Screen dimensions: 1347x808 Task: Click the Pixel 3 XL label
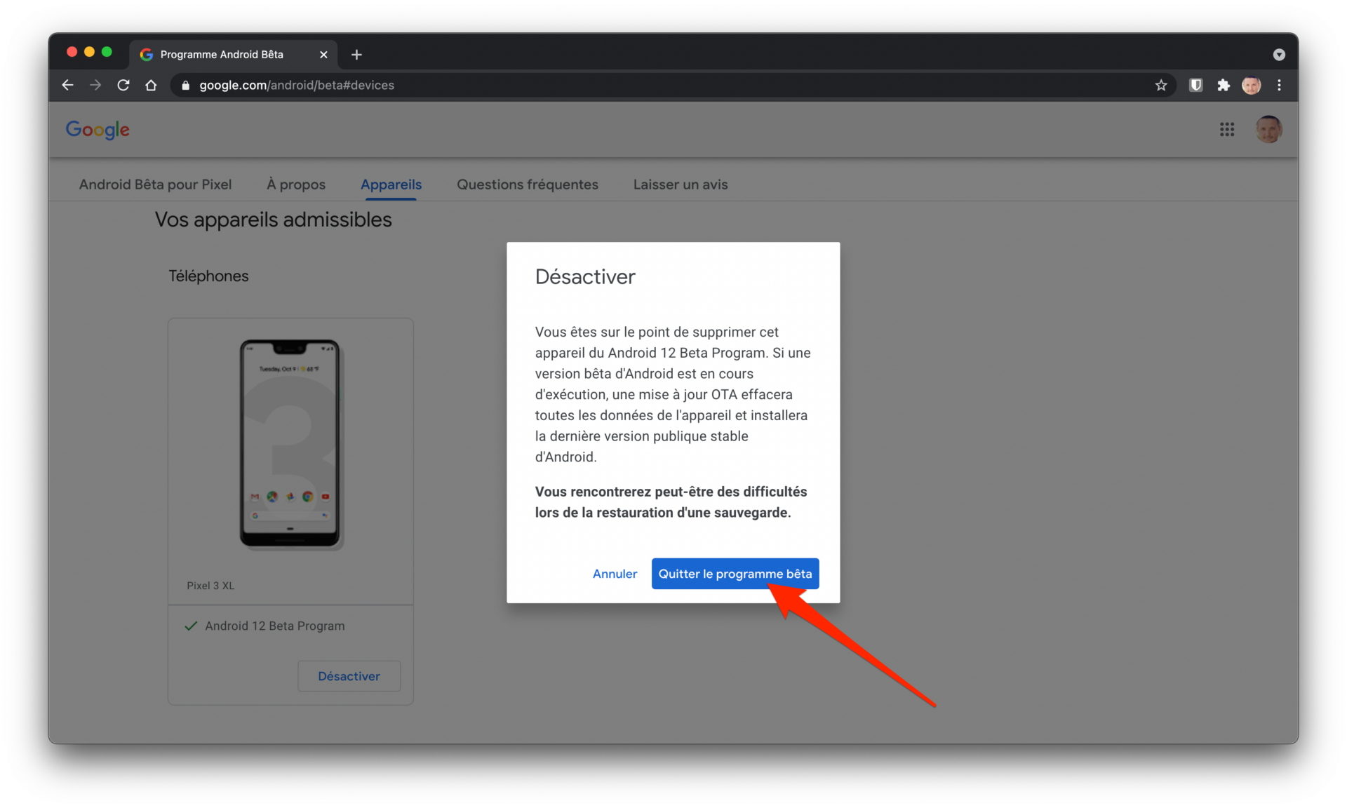click(x=210, y=586)
